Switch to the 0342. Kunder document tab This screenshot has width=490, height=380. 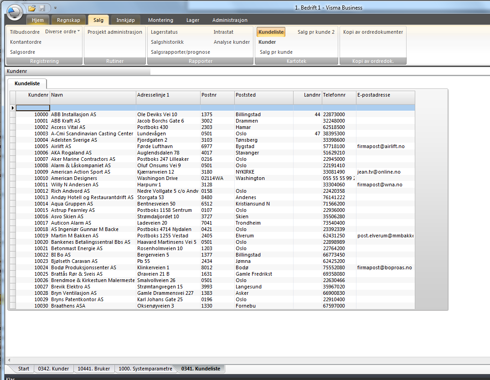[x=53, y=369]
